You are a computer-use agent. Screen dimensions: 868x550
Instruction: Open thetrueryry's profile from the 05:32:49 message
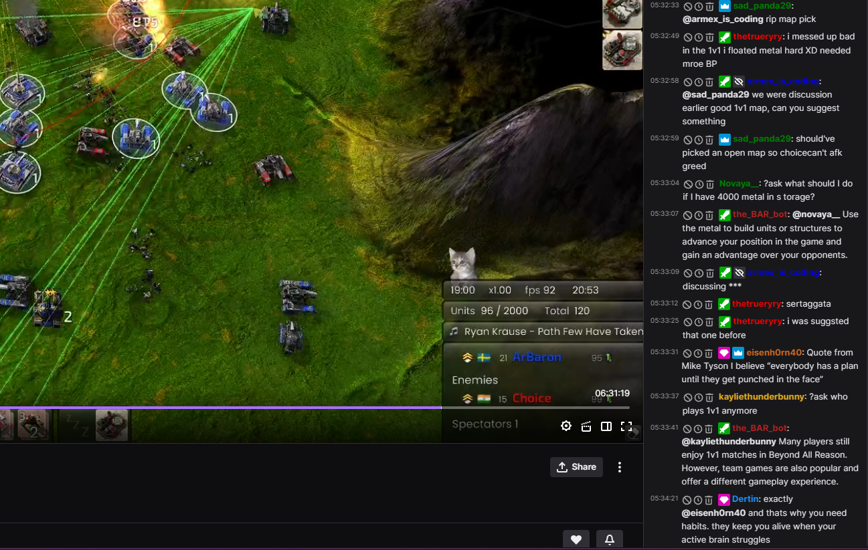(757, 37)
